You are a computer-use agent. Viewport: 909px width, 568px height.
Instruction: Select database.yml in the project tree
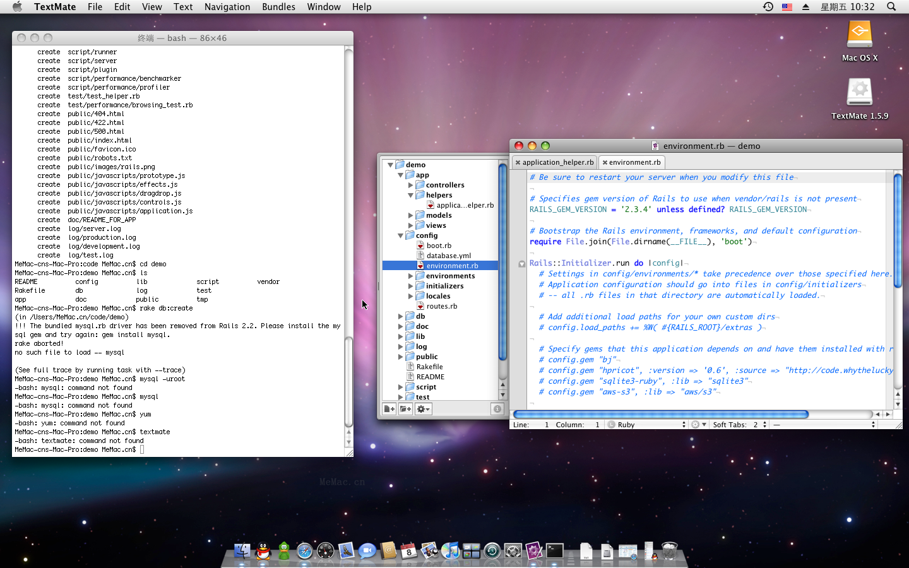tap(448, 256)
